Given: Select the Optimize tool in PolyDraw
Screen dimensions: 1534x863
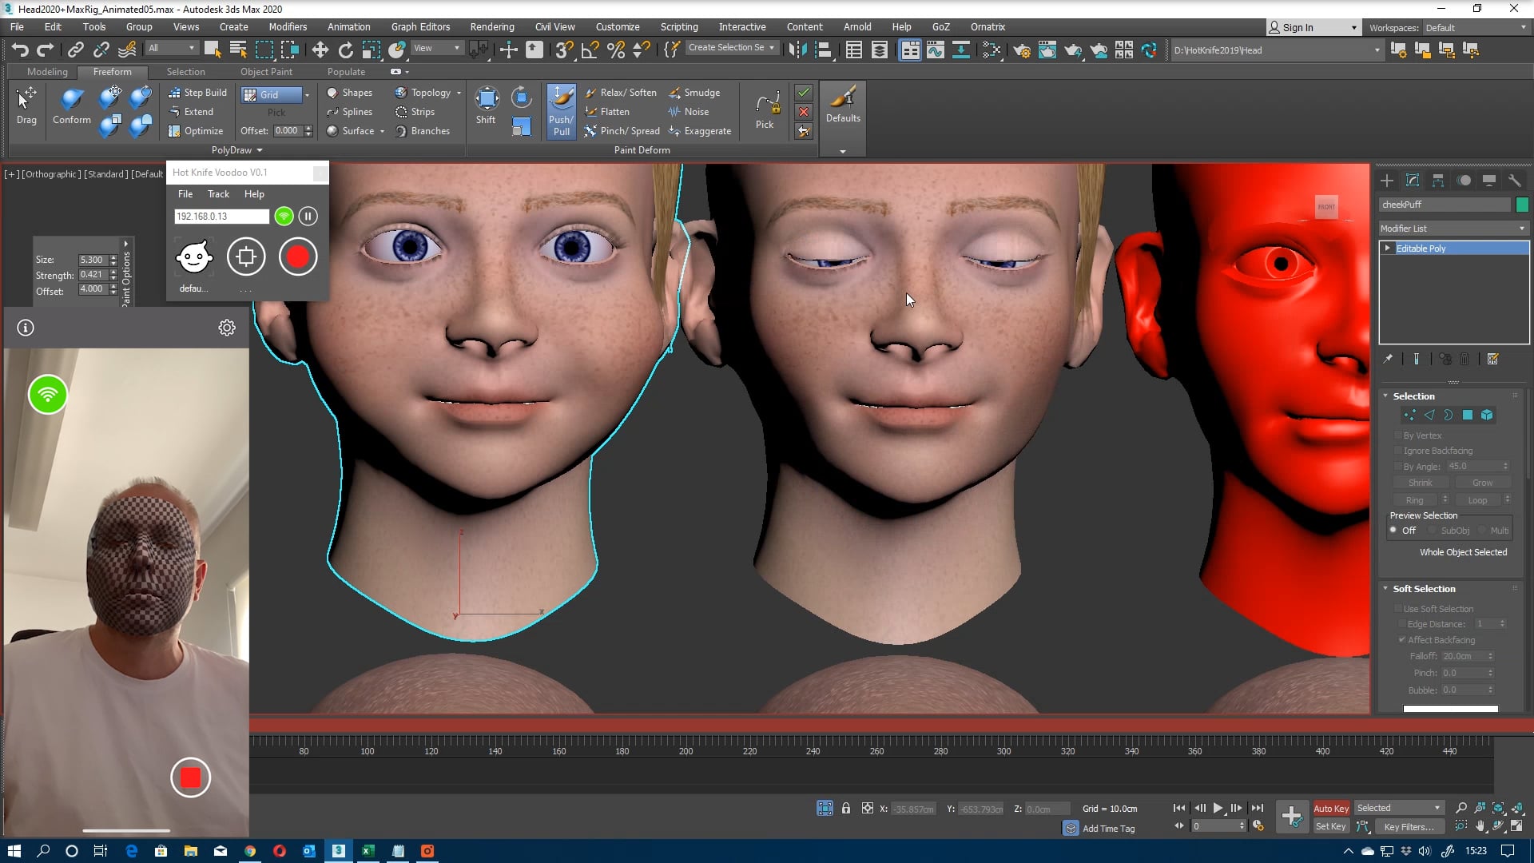Looking at the screenshot, I should 197,130.
